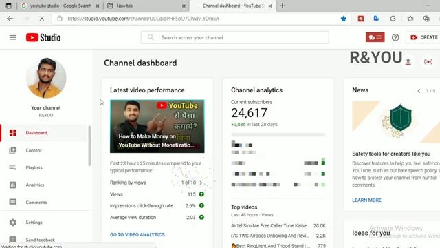The height and width of the screenshot is (248, 440).
Task: Open the browser favorites list icon
Action: 410,19
